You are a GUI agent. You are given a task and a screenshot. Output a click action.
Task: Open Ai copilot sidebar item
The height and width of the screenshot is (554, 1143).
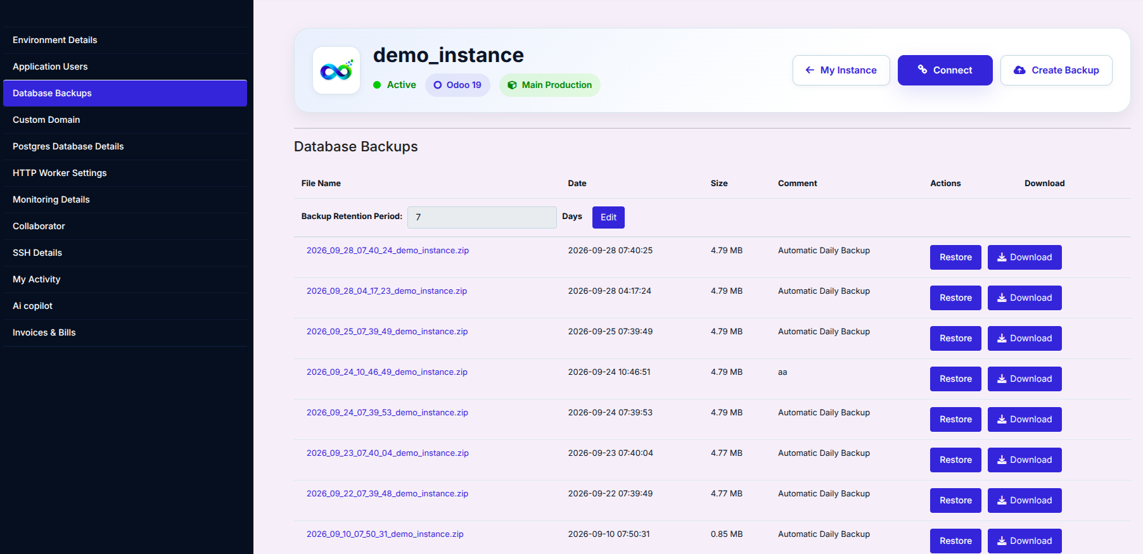pyautogui.click(x=125, y=306)
